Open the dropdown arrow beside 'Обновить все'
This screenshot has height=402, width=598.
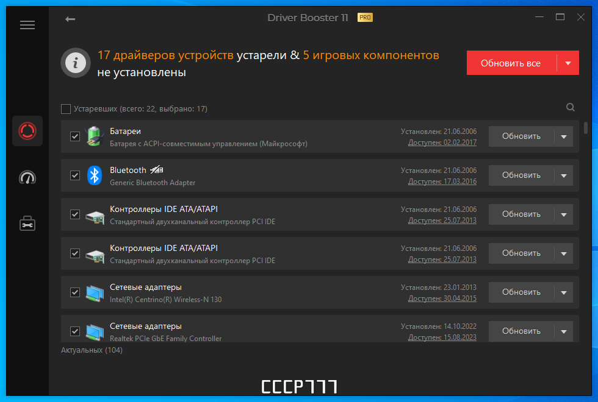pos(568,63)
